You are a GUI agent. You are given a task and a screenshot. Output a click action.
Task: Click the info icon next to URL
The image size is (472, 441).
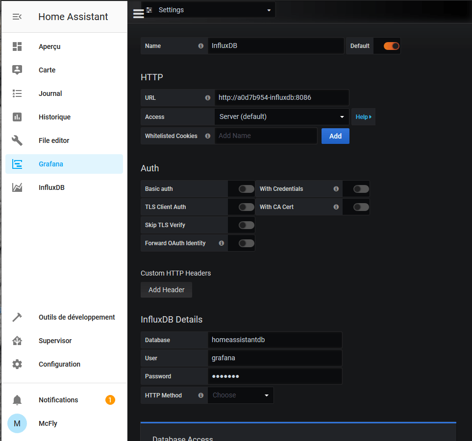(207, 98)
